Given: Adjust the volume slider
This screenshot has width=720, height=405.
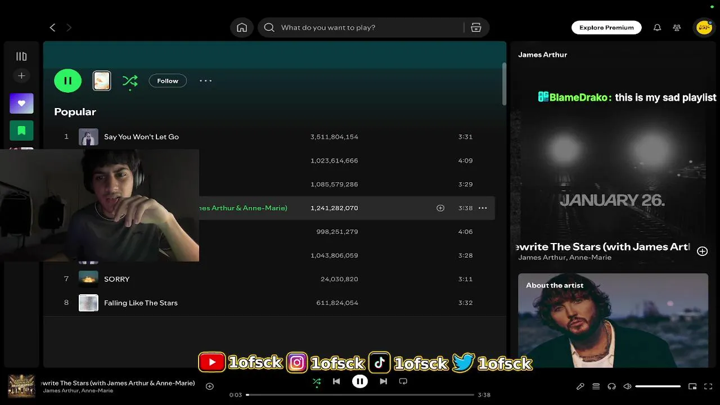Looking at the screenshot, I should pyautogui.click(x=658, y=386).
